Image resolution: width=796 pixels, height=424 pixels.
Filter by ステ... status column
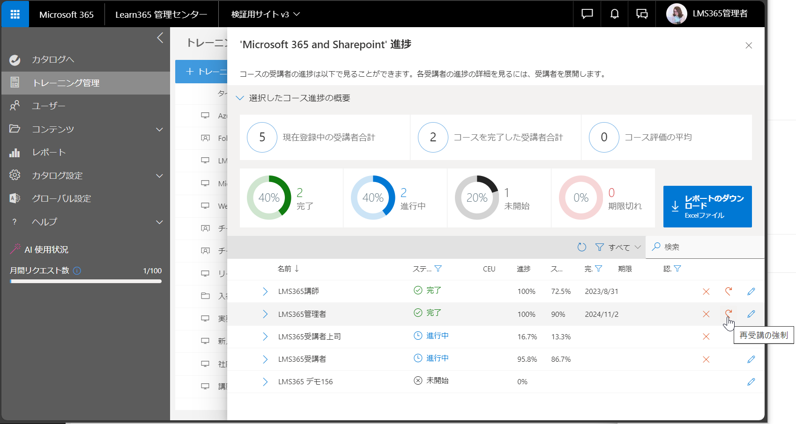[x=439, y=269]
